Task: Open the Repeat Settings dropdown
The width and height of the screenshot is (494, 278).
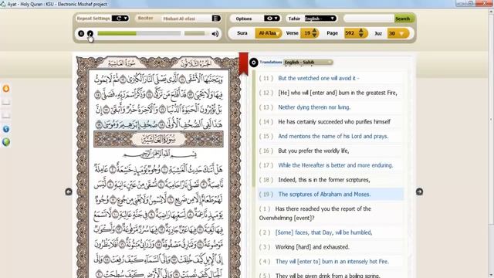Action: (120, 19)
